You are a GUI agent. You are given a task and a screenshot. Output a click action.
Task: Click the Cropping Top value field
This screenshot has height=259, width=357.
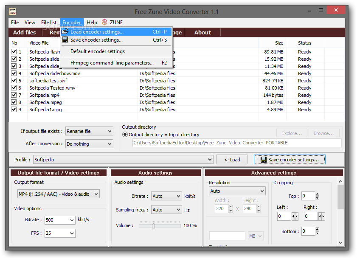[308, 196]
